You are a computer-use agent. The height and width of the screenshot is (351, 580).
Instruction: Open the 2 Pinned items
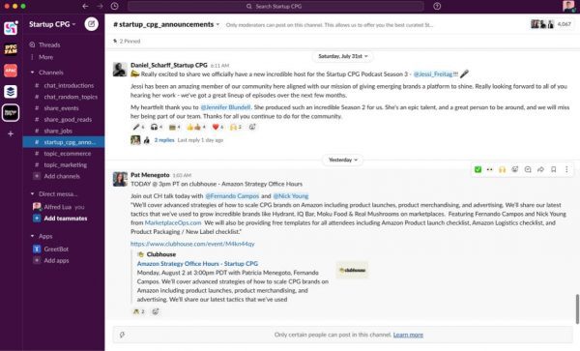pyautogui.click(x=127, y=41)
